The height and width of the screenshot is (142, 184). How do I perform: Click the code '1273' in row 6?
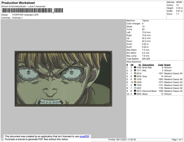[161, 82]
